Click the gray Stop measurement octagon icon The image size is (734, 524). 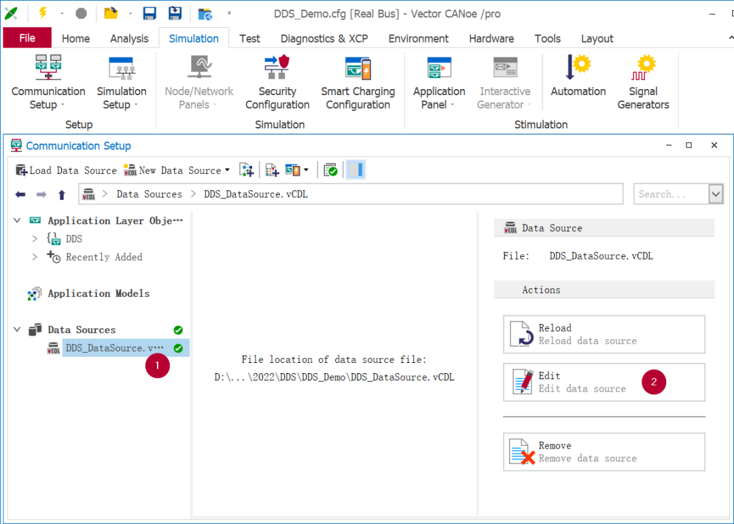pos(81,13)
